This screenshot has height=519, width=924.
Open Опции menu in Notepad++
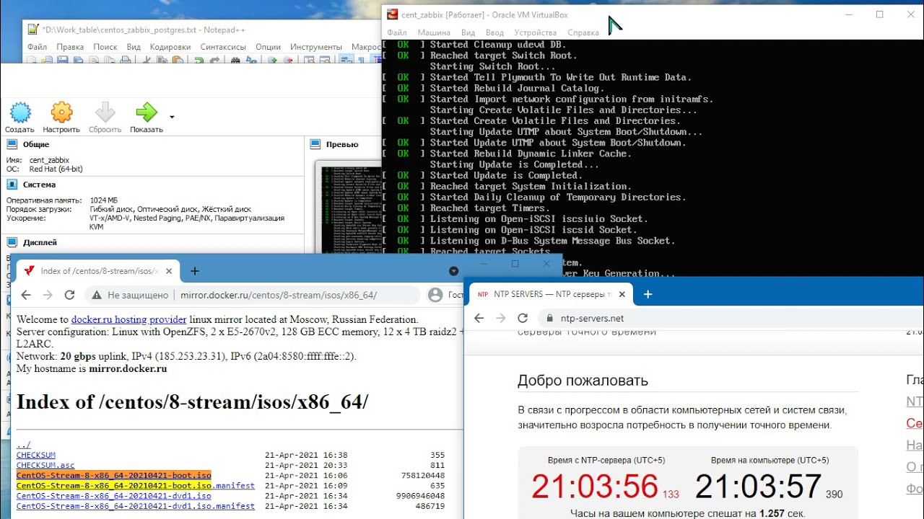[268, 47]
